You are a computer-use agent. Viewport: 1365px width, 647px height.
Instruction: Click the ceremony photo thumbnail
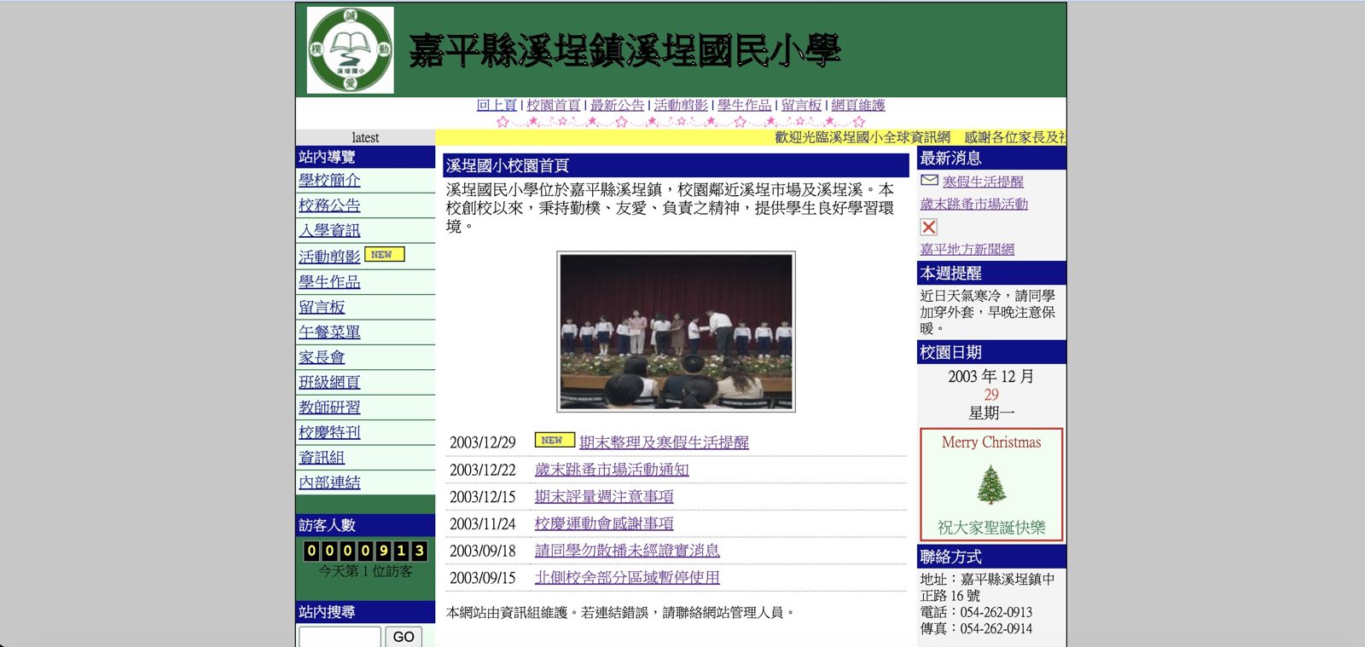(676, 332)
